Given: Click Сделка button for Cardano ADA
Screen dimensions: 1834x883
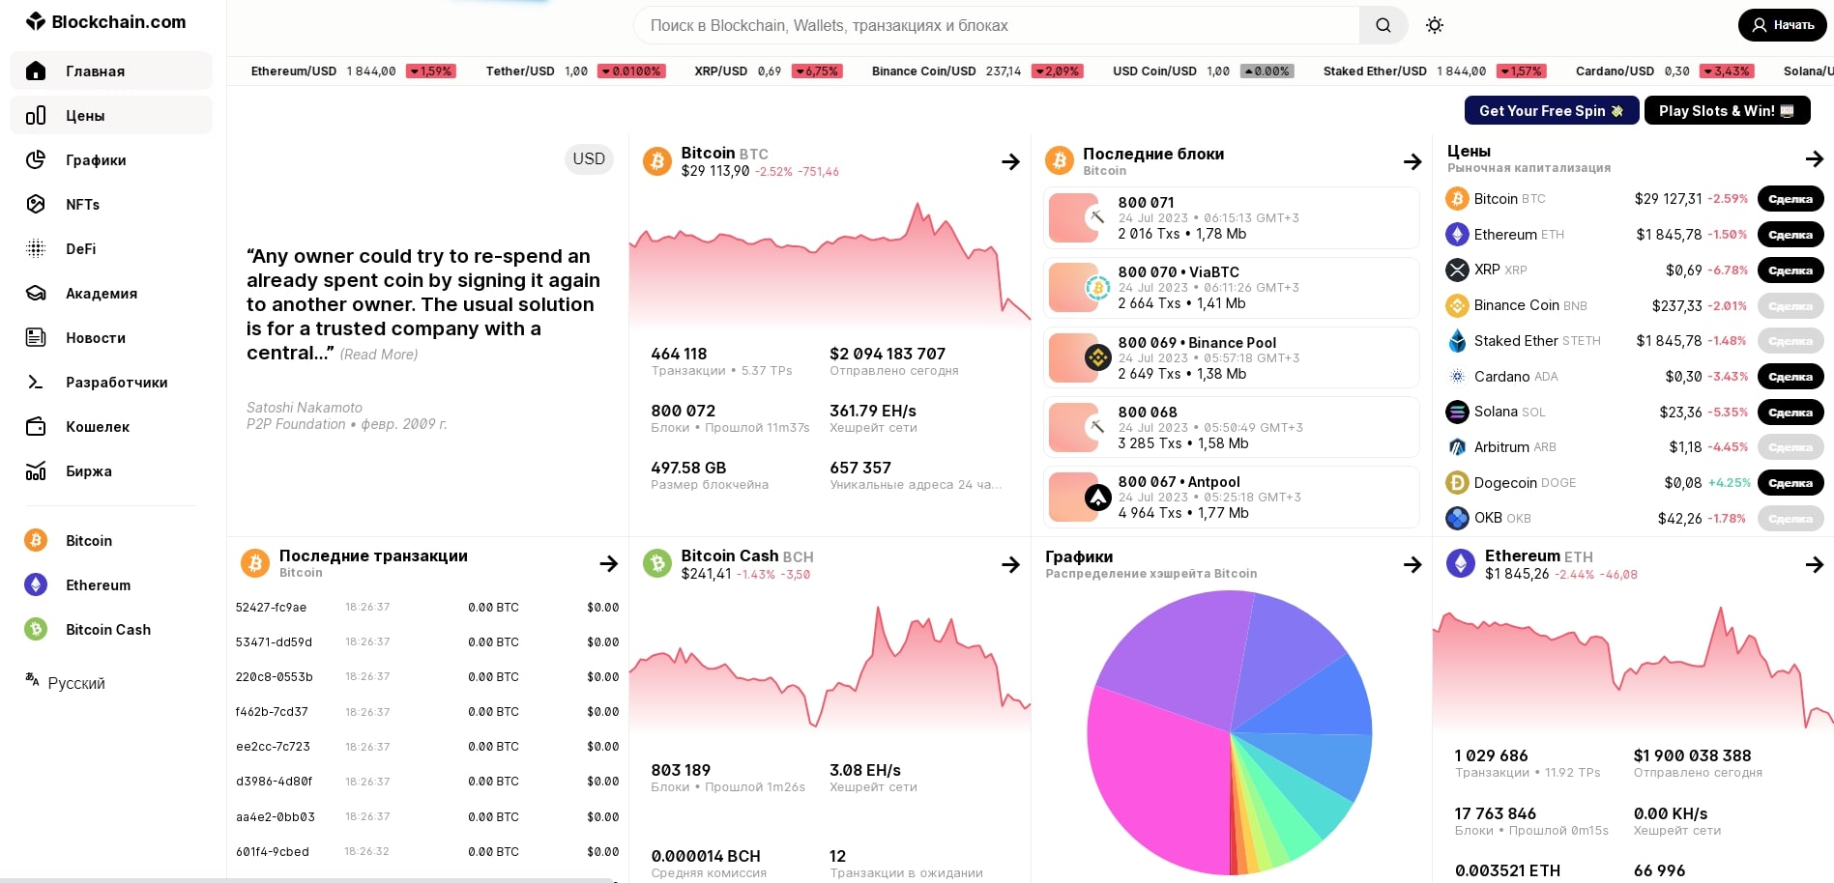Looking at the screenshot, I should pyautogui.click(x=1790, y=377).
